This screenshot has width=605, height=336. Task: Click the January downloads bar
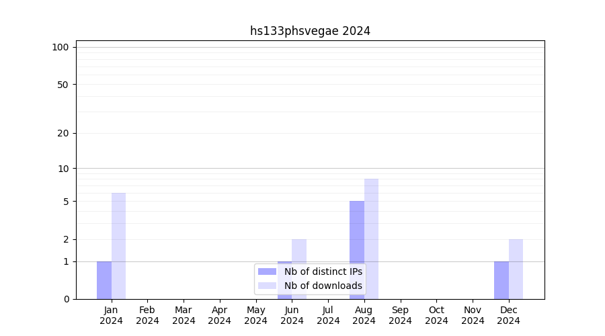pos(118,246)
